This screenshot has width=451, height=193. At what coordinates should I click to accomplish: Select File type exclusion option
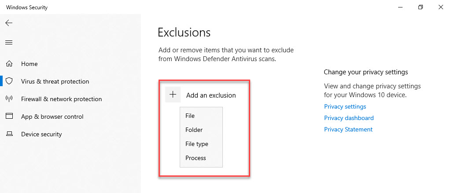click(x=197, y=144)
